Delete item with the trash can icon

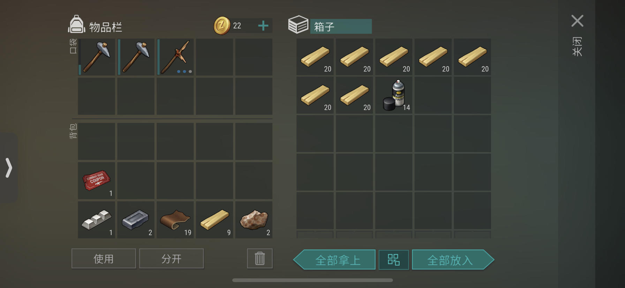point(260,258)
